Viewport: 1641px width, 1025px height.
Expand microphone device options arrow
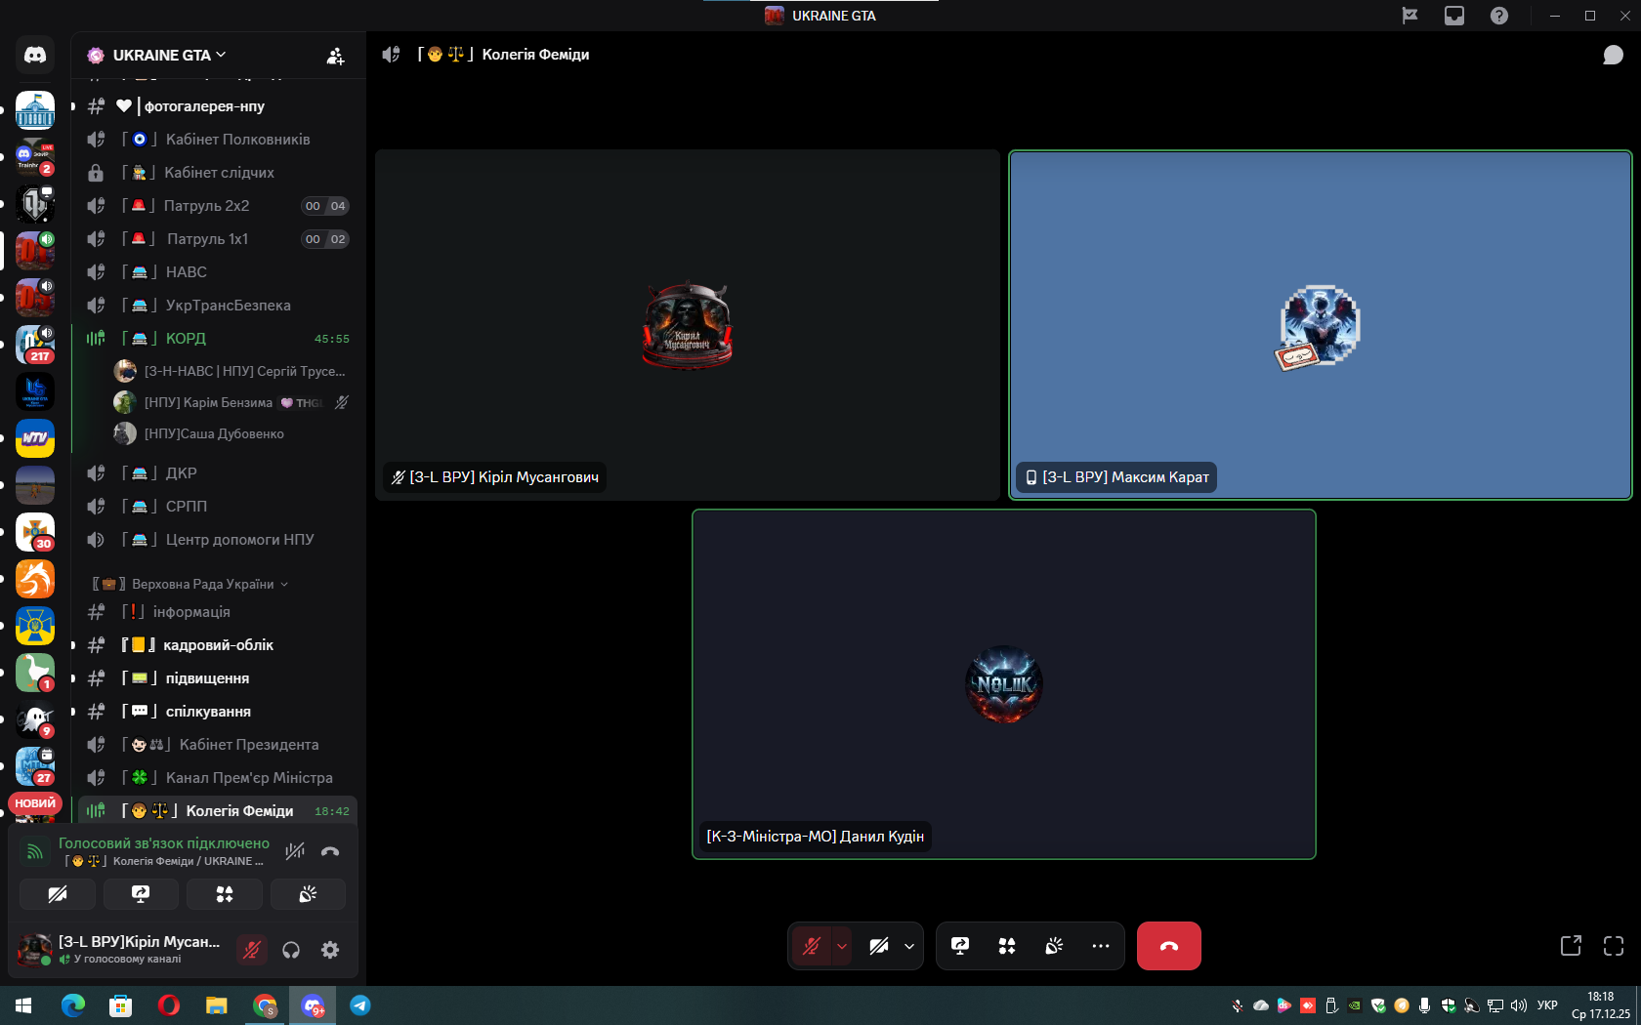point(842,946)
